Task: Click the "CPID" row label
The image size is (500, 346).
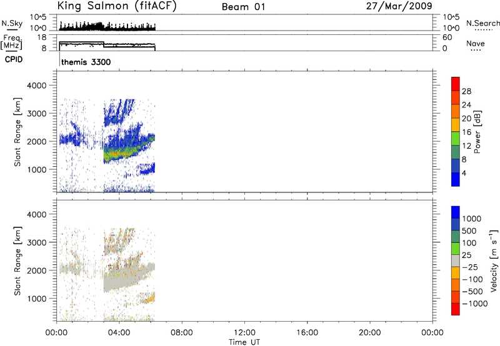Action: tap(14, 59)
